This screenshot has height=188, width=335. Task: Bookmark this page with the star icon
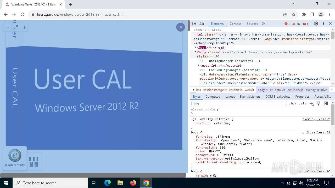coord(294,14)
